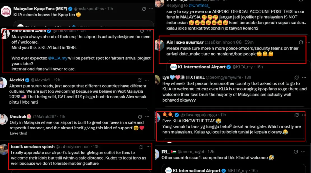The image size is (311, 173).
Task: Click the Grok icon on Malaysian Kpop Fans tweet
Action: [144, 9]
